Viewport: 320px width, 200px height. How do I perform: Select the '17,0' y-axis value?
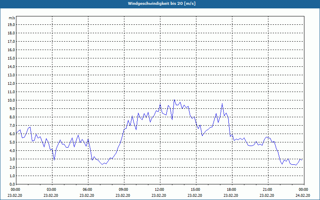pos(12,42)
